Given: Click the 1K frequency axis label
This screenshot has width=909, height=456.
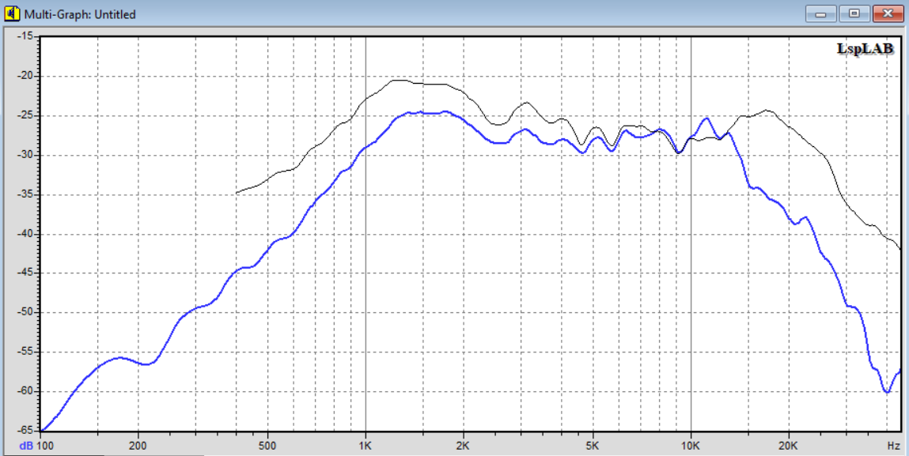Looking at the screenshot, I should click(x=365, y=447).
